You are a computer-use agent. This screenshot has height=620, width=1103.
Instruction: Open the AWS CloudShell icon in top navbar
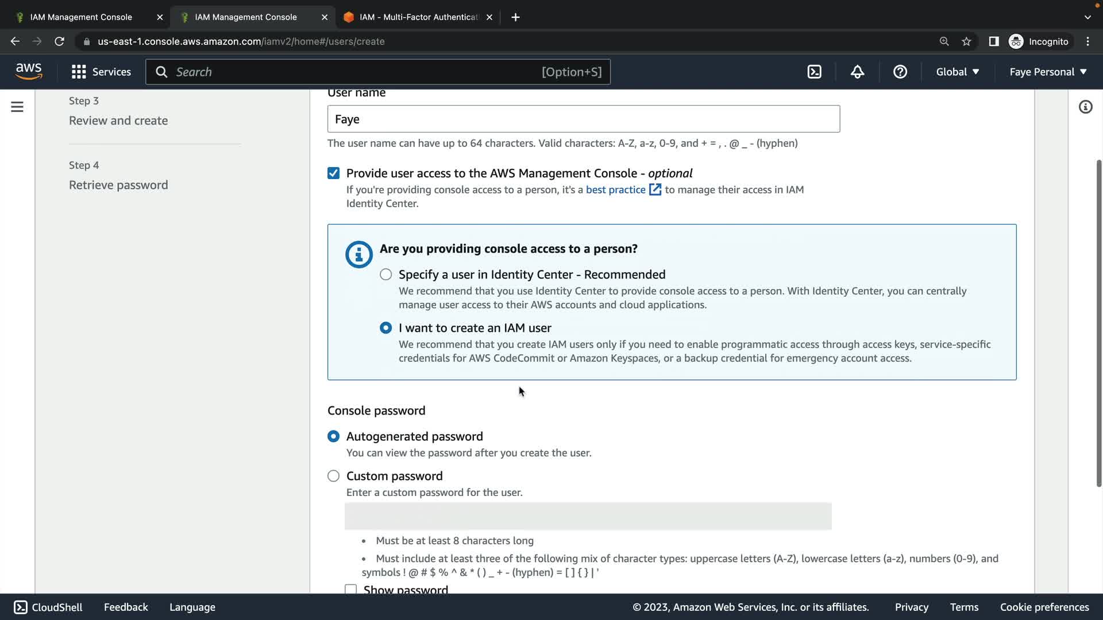pyautogui.click(x=814, y=72)
